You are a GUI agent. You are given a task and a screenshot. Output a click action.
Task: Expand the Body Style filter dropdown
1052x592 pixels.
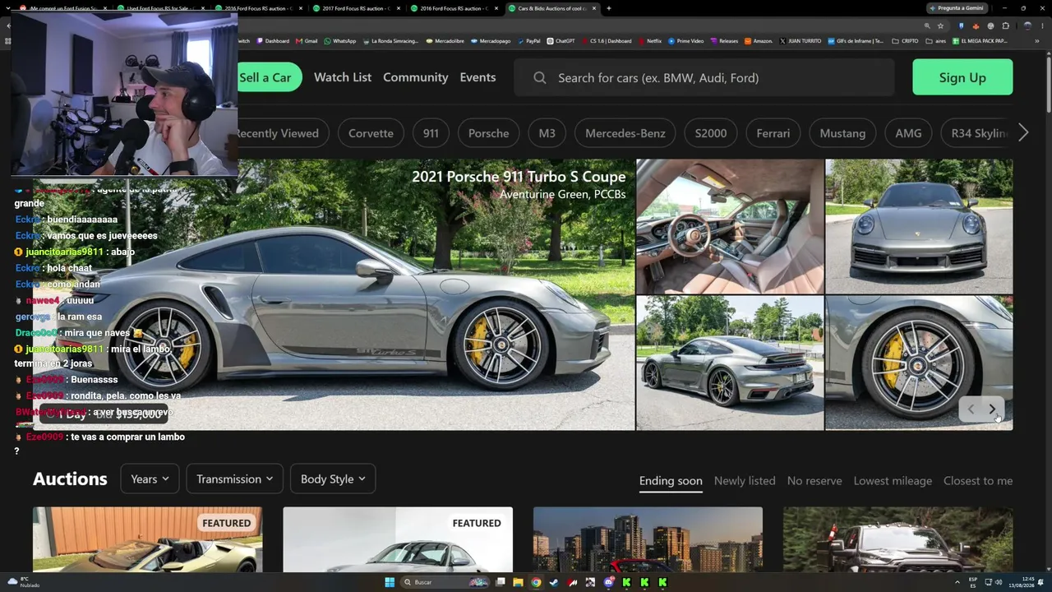coord(333,479)
